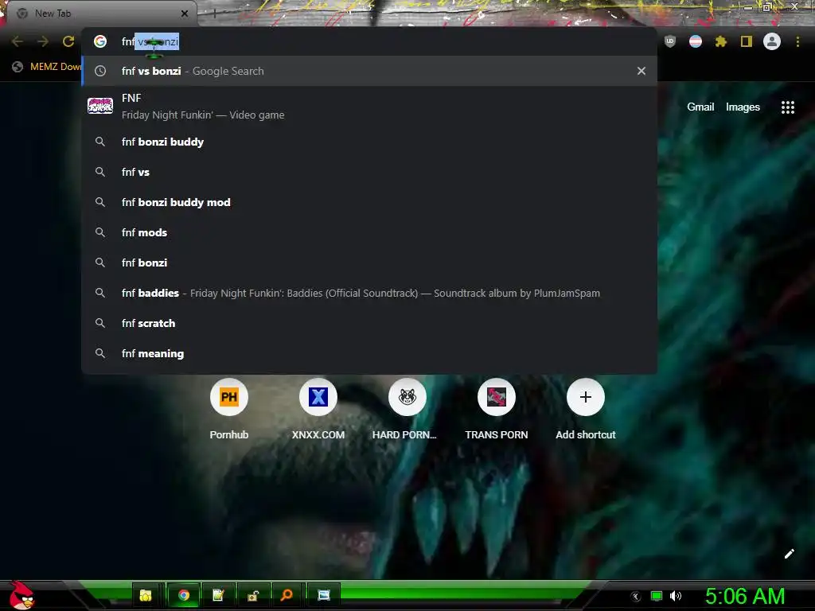Viewport: 815px width, 611px height.
Task: Open Chrome three-dot menu
Action: coord(797,41)
